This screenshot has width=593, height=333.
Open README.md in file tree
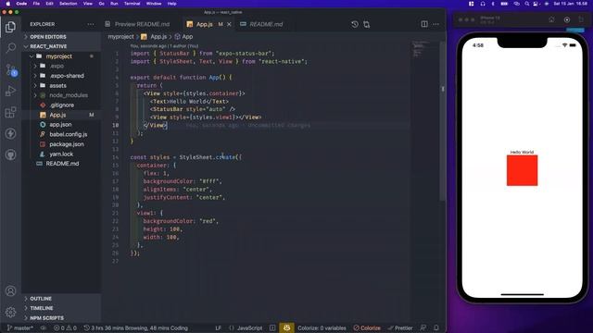pyautogui.click(x=62, y=164)
